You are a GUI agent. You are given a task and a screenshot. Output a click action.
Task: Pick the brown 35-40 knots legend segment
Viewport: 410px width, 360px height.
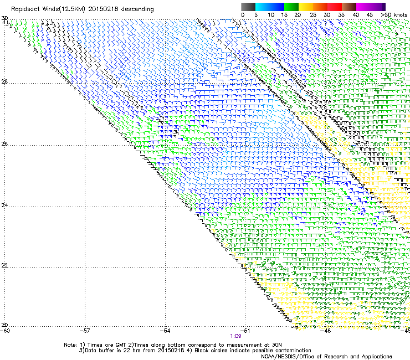pos(349,7)
